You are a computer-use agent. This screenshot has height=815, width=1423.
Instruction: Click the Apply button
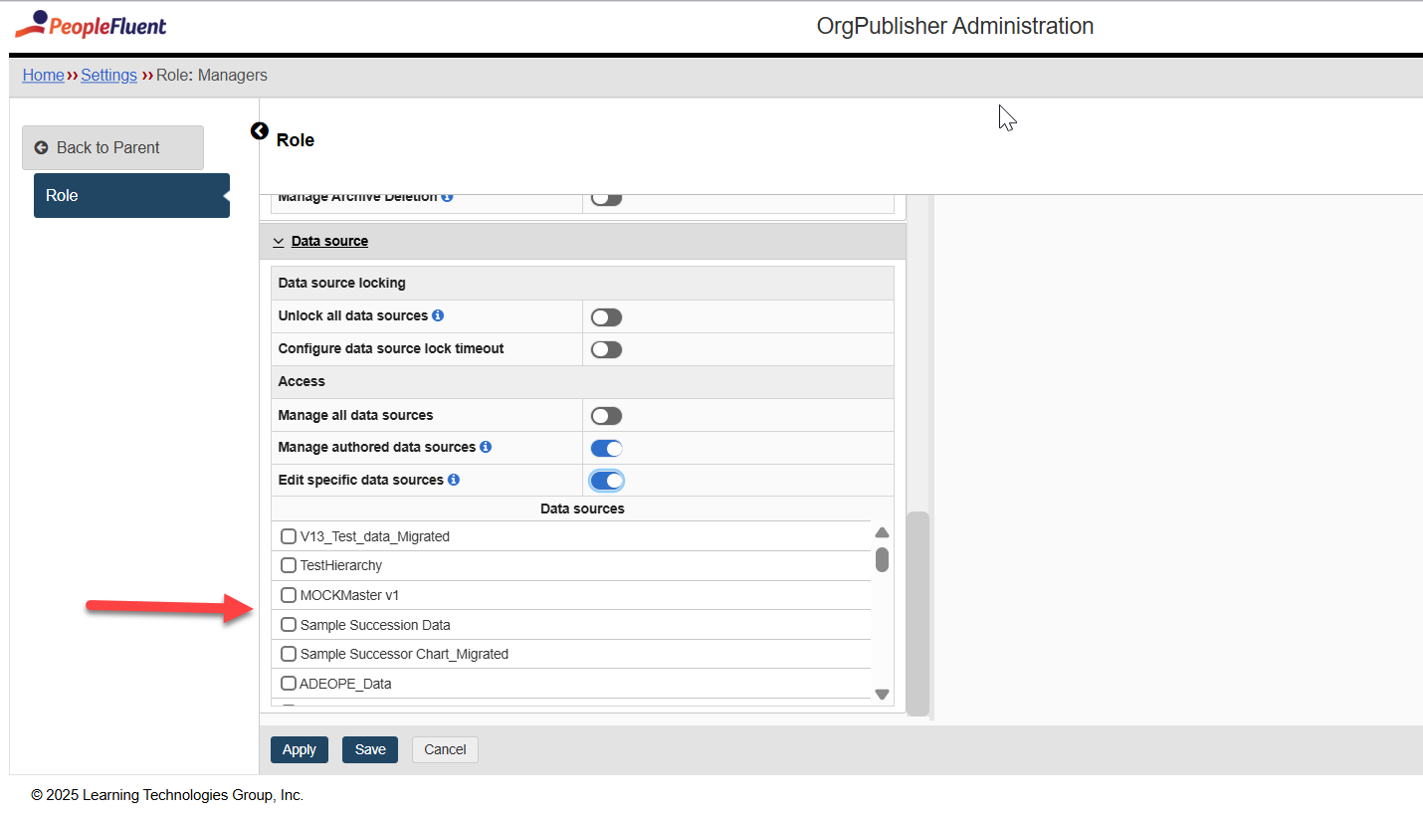point(299,749)
